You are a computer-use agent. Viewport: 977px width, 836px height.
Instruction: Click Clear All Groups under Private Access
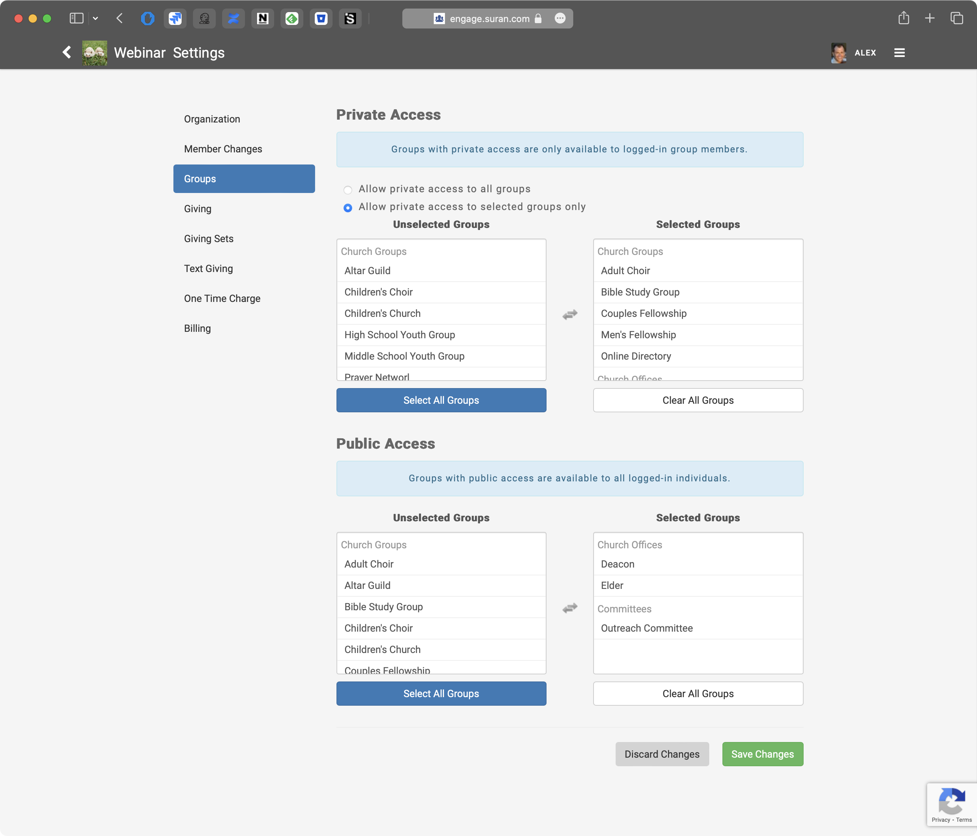[698, 400]
